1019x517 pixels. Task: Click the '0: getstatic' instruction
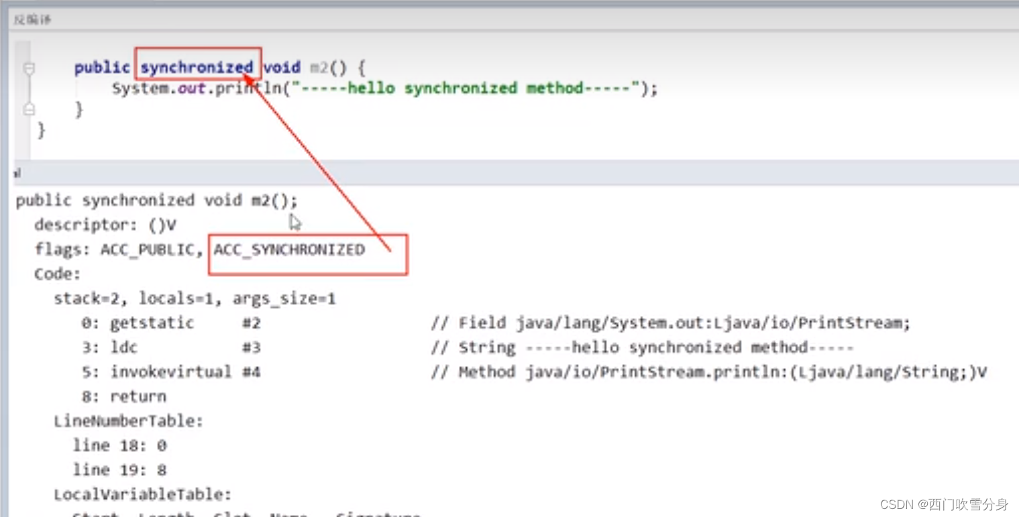(x=138, y=323)
